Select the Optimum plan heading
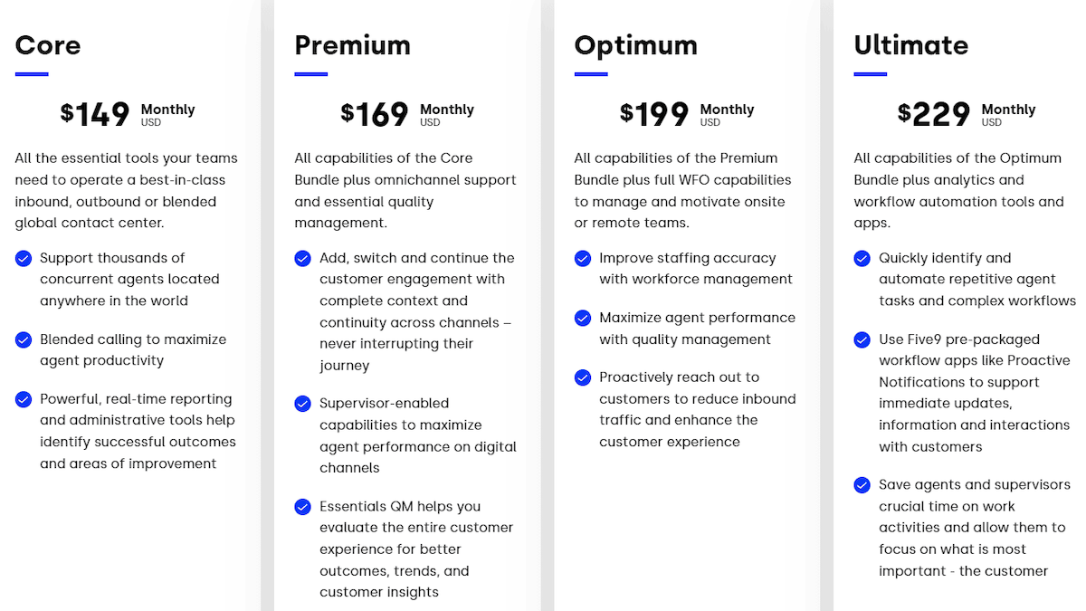Viewport: 1086px width, 611px height. pyautogui.click(x=635, y=45)
